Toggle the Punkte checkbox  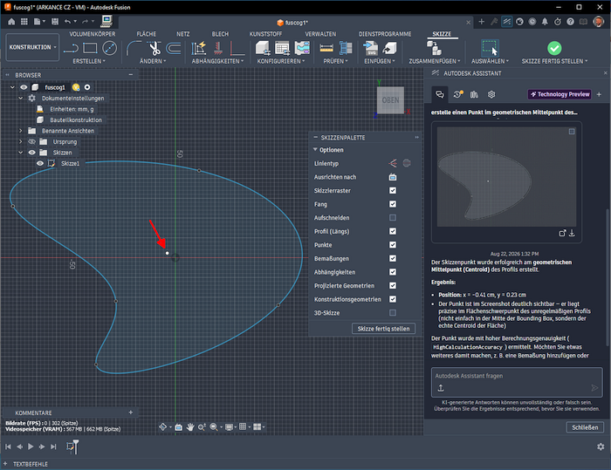tap(393, 244)
